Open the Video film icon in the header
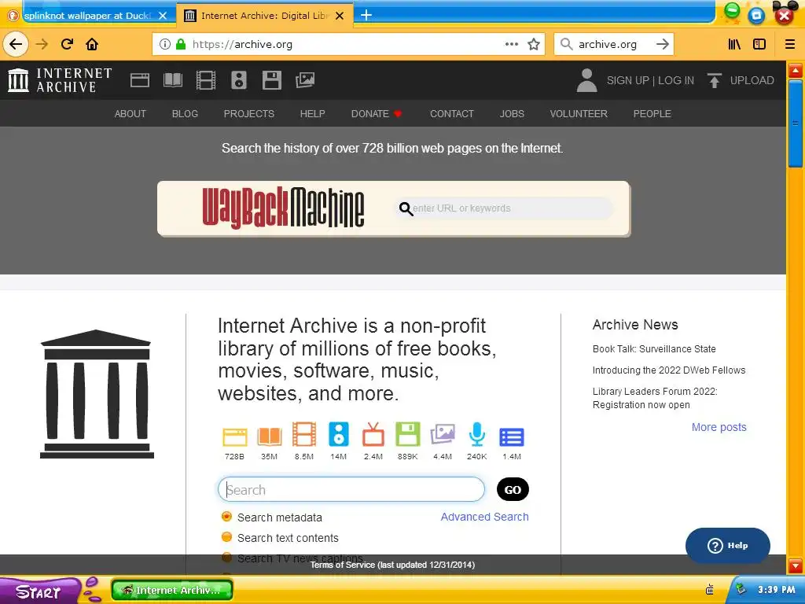This screenshot has height=604, width=805. point(206,80)
